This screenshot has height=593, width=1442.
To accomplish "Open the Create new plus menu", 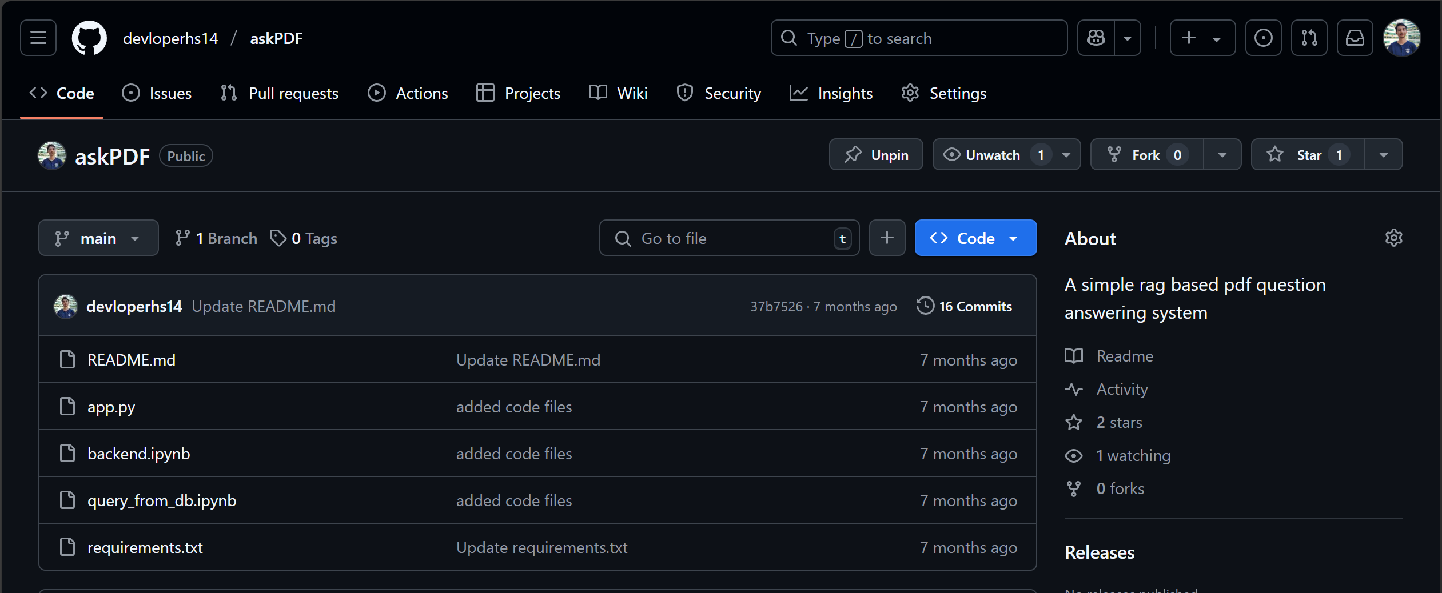I will tap(1202, 38).
